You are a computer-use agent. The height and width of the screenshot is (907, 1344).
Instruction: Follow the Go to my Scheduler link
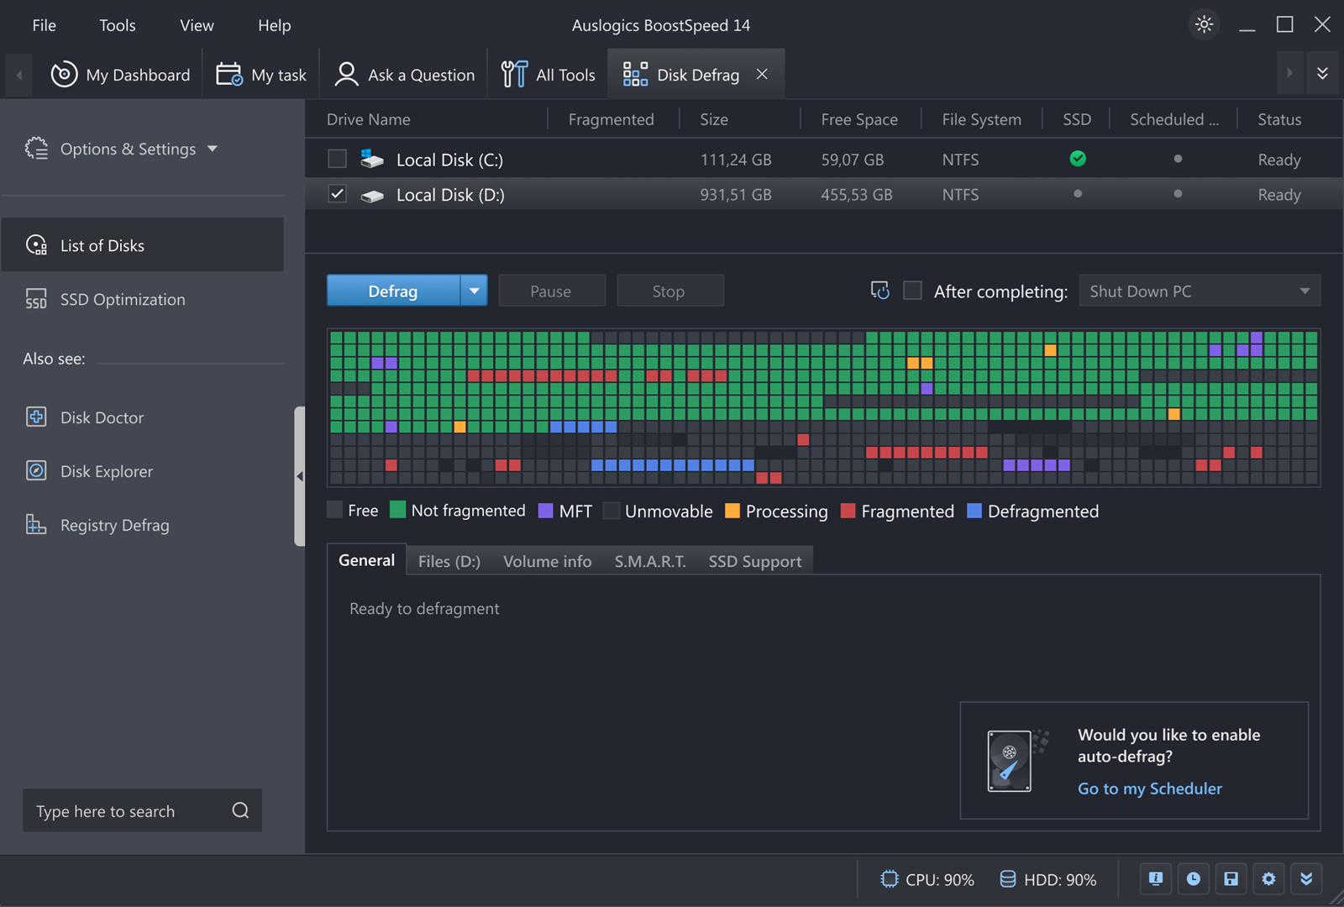click(1149, 789)
